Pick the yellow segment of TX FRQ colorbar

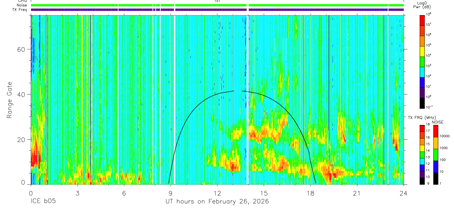[422, 148]
